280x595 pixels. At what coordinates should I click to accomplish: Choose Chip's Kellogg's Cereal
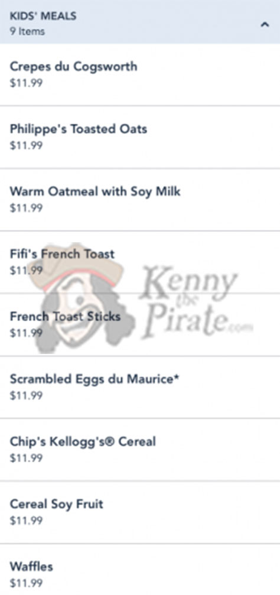point(140,450)
